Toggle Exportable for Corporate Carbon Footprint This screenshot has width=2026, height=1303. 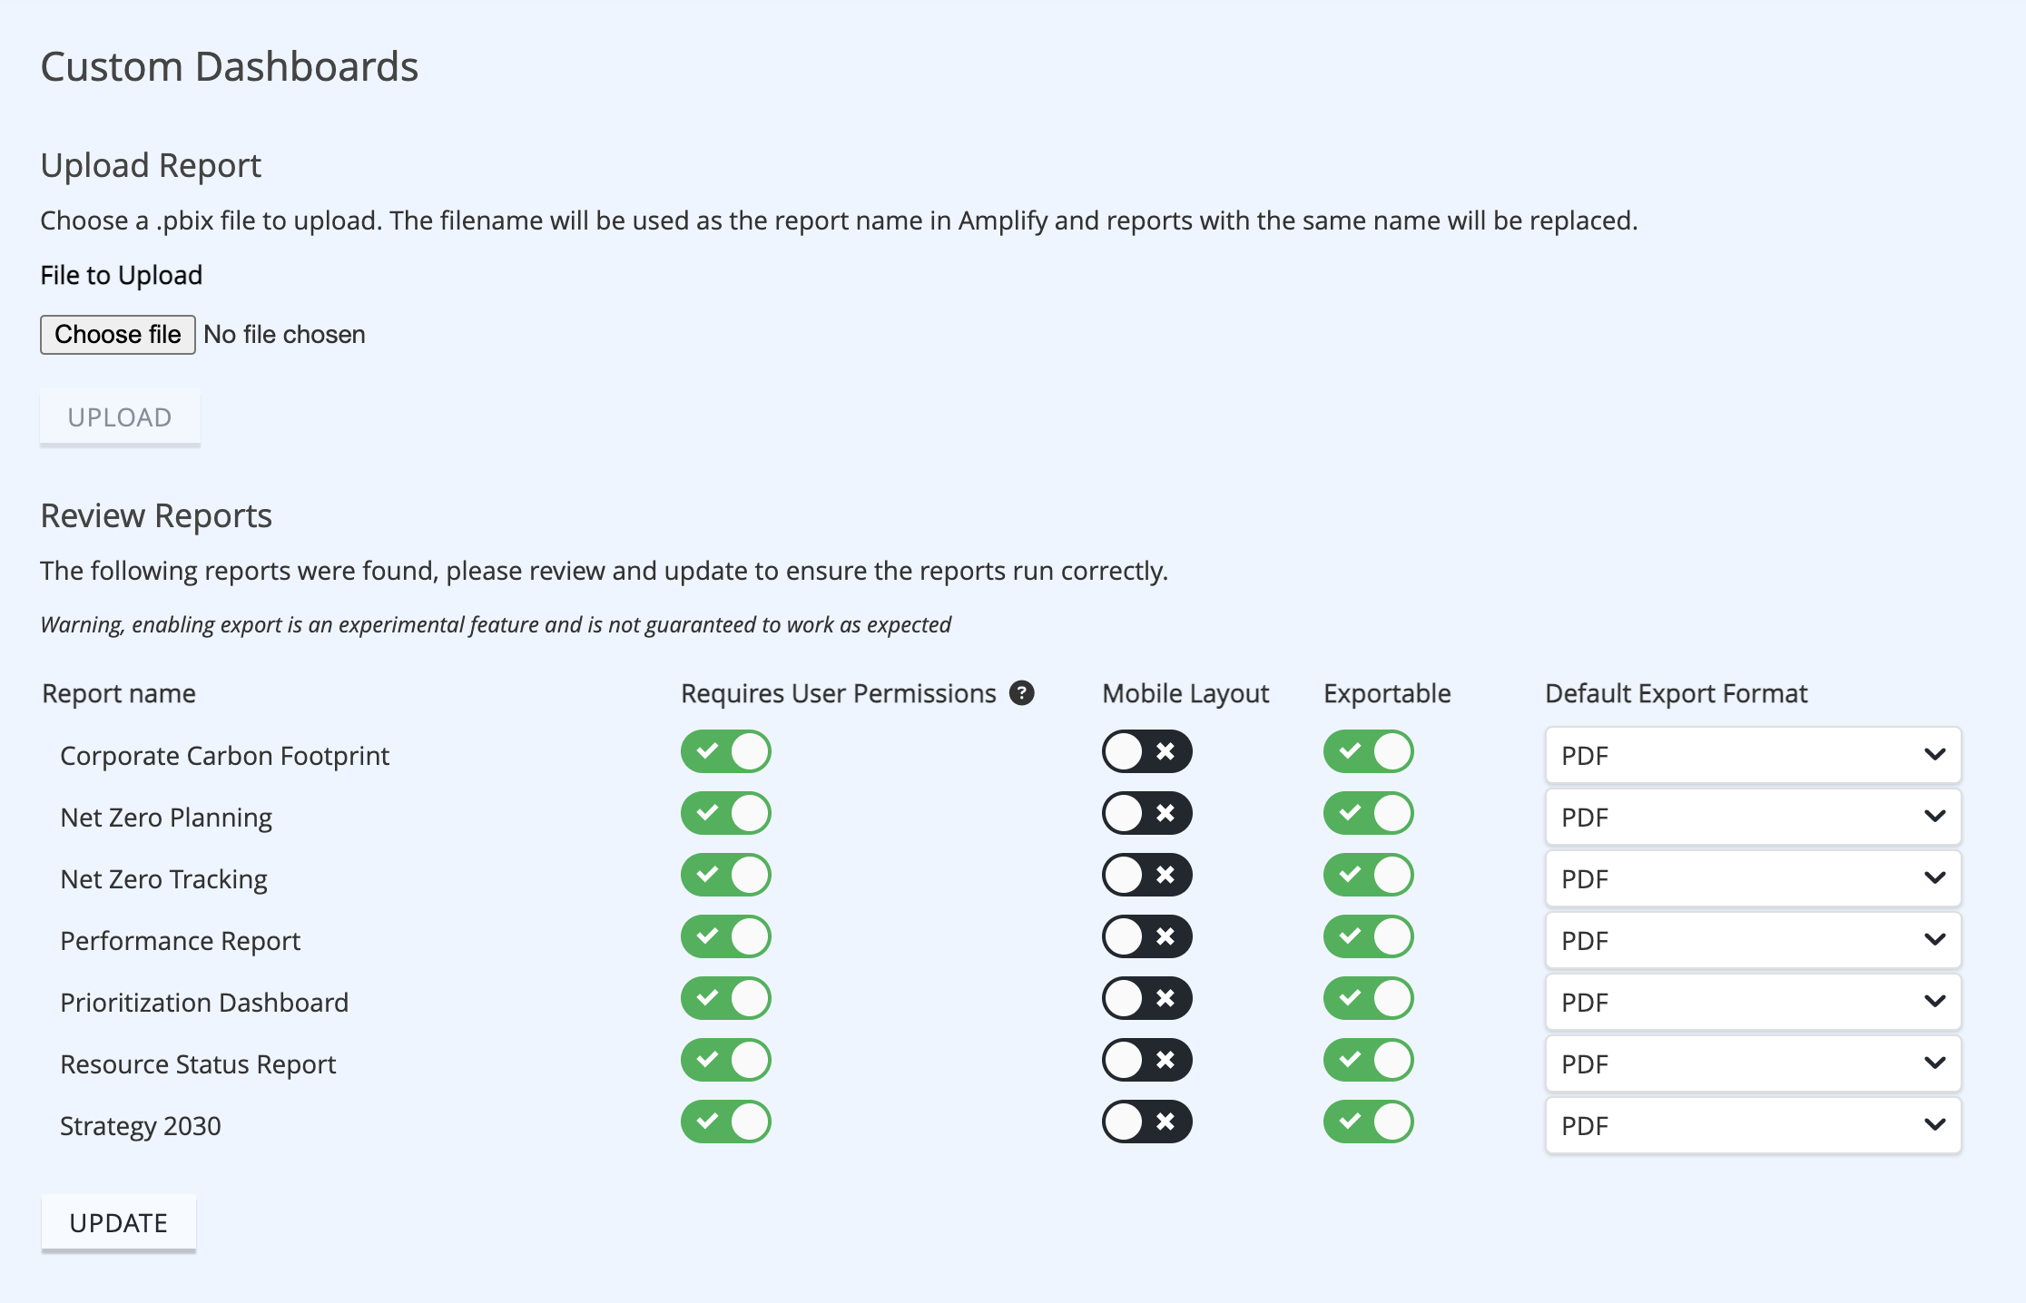pos(1369,751)
